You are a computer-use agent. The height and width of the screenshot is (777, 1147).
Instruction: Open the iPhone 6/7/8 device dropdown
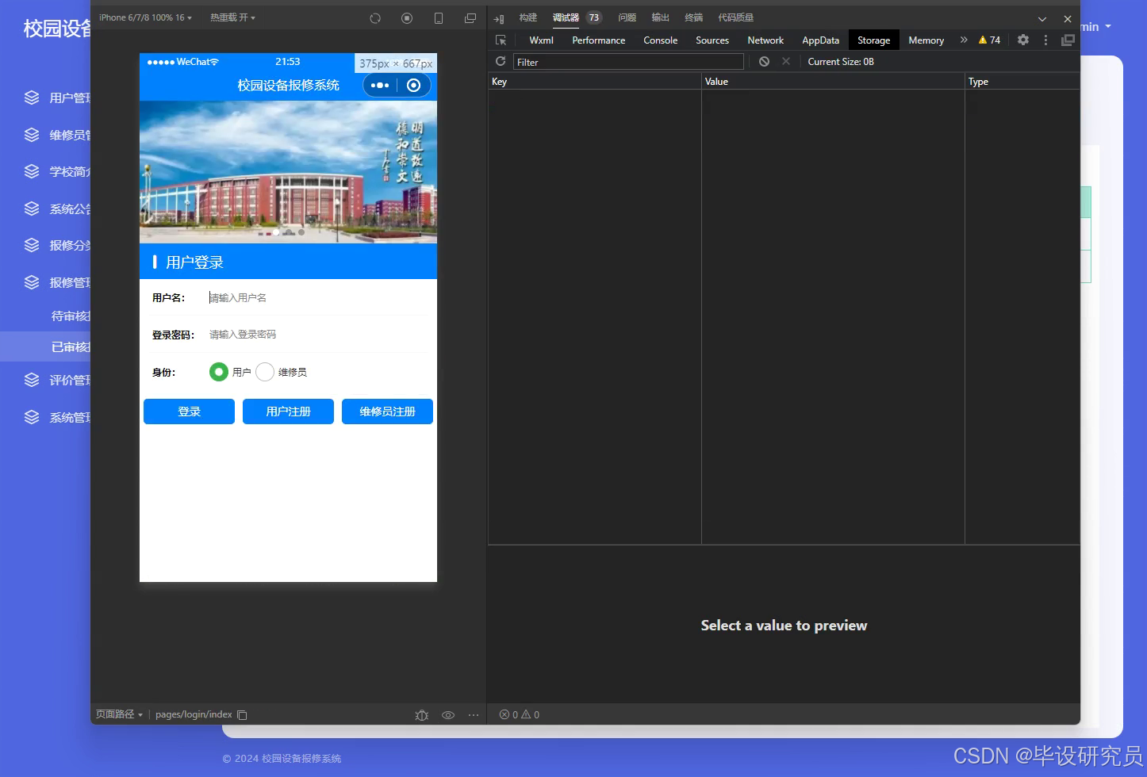(145, 17)
